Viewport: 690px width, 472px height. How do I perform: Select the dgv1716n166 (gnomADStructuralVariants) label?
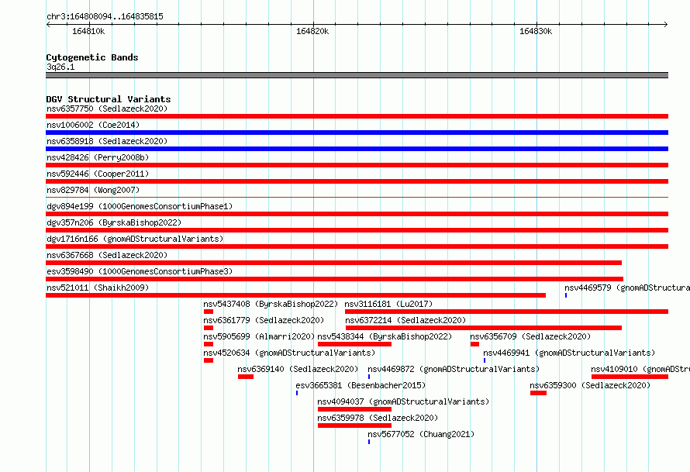(x=135, y=239)
